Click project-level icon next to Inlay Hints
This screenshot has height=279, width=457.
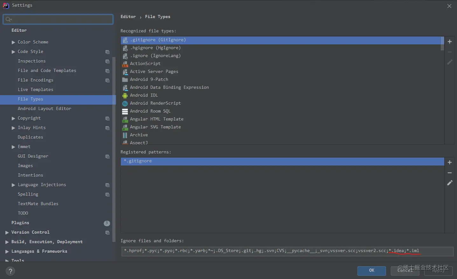107,128
